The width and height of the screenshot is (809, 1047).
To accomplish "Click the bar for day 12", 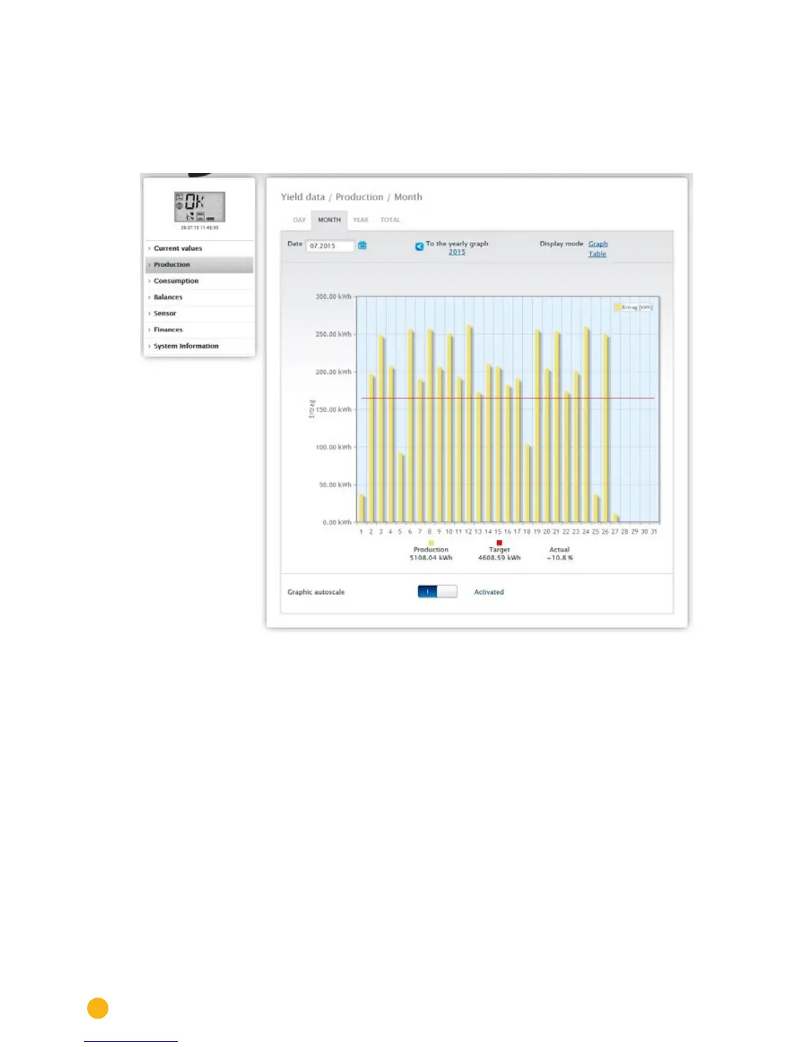I will click(469, 424).
